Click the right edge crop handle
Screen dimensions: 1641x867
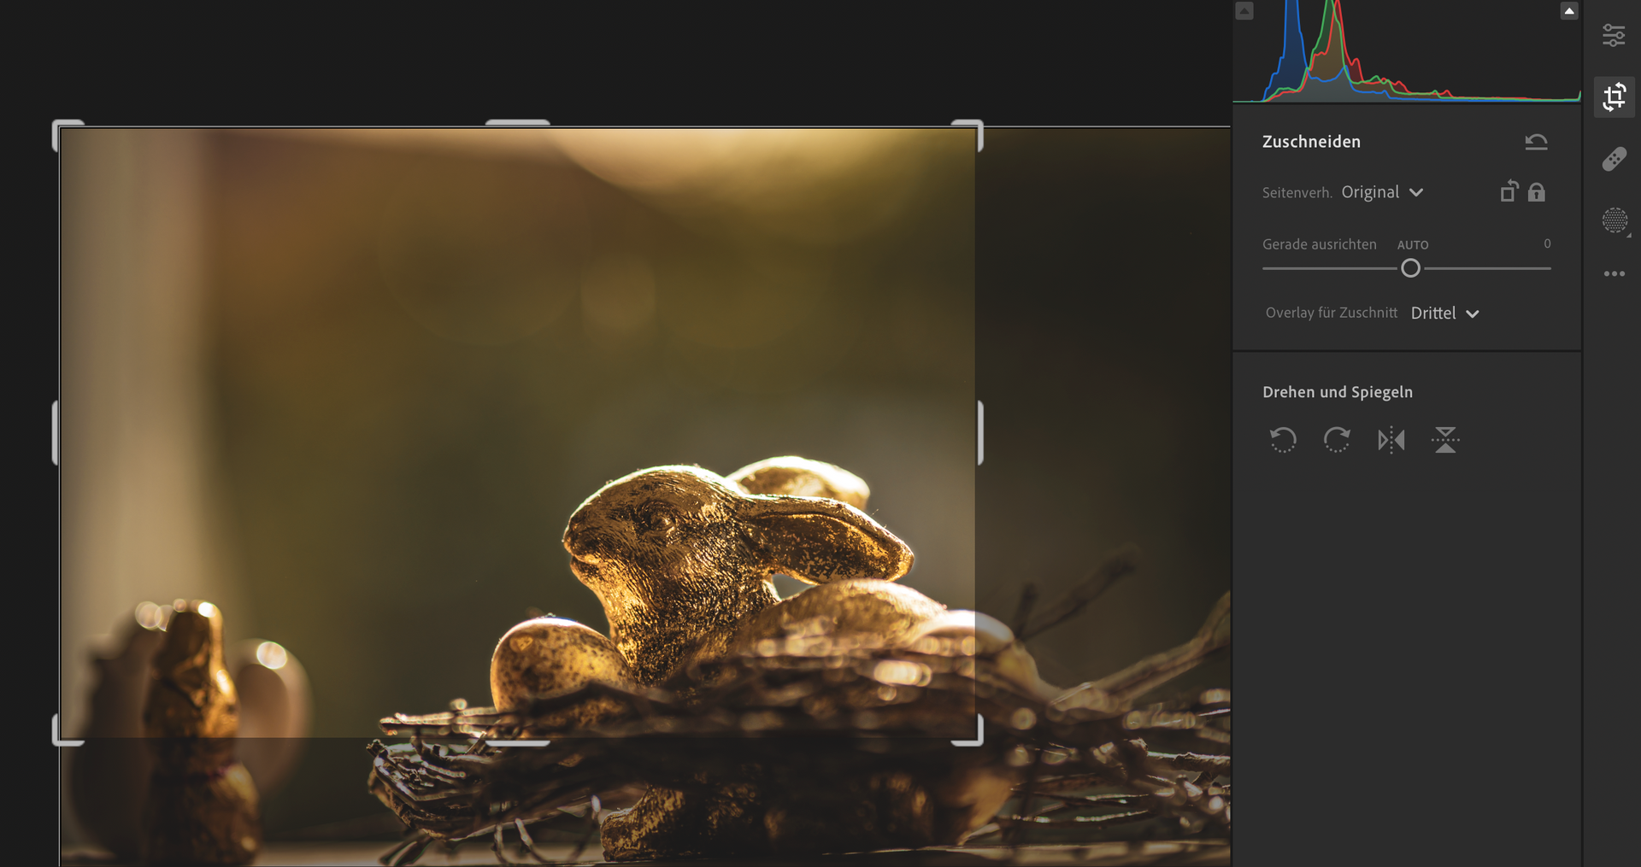979,433
